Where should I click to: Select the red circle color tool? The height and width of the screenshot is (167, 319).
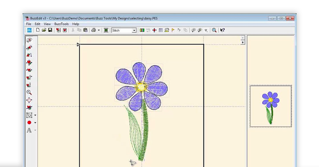tap(29, 123)
